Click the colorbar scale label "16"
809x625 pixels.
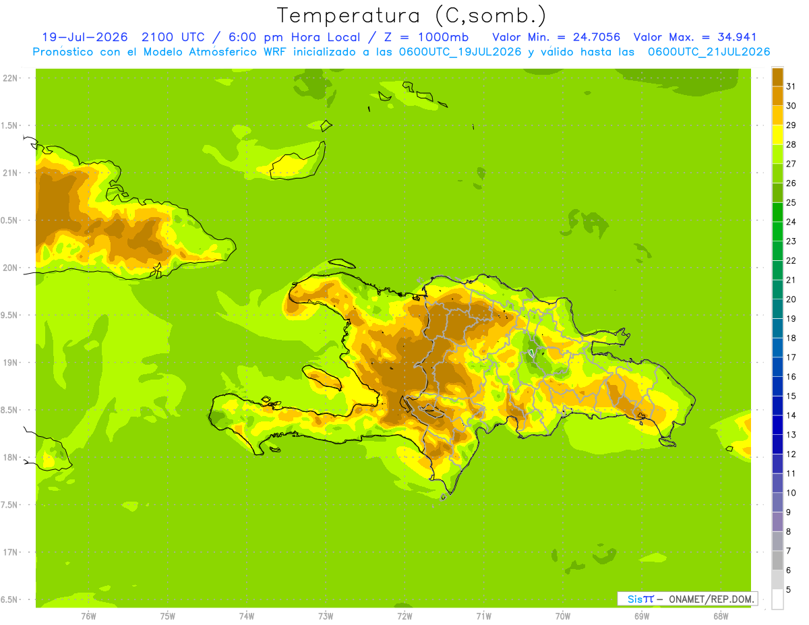[791, 377]
